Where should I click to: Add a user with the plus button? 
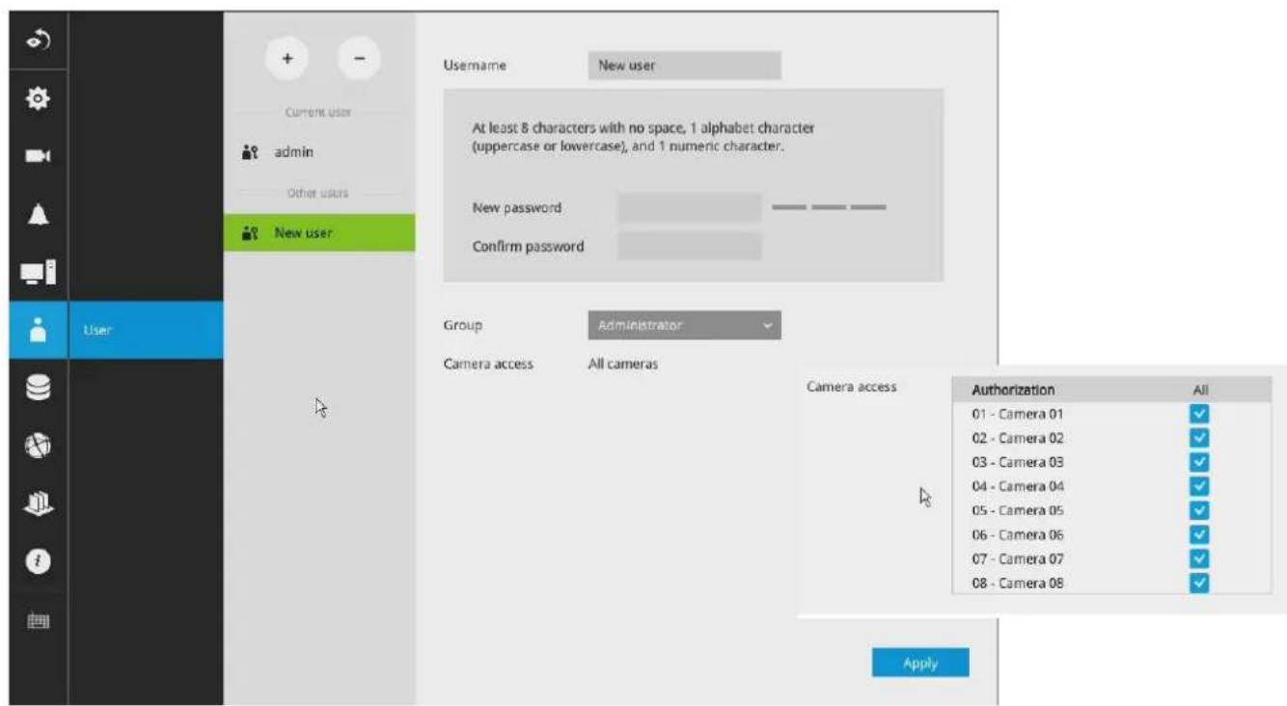pyautogui.click(x=287, y=59)
